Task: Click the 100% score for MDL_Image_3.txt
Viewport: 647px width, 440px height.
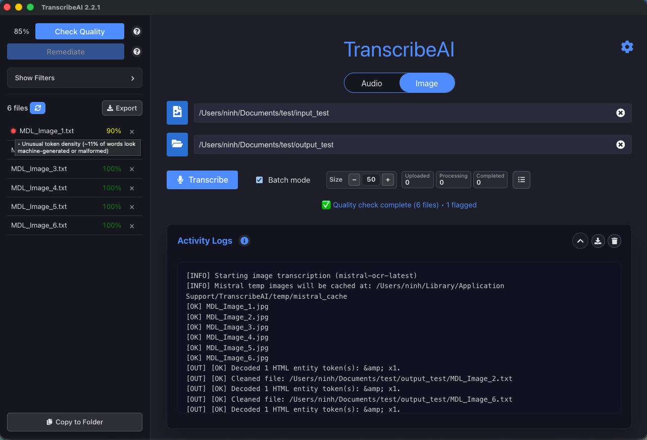Action: (112, 169)
